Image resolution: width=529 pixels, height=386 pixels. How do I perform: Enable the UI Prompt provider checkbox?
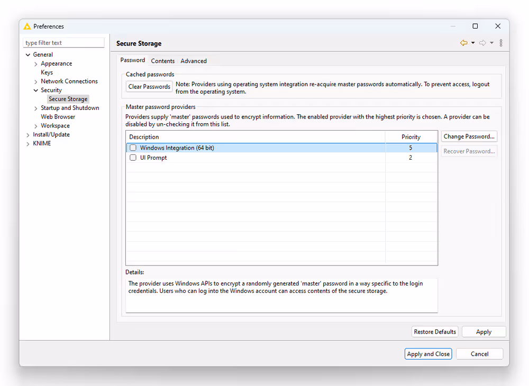[x=133, y=158]
